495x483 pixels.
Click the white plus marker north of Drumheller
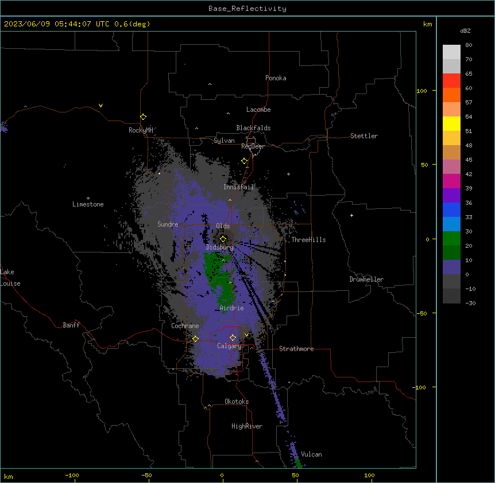351,215
